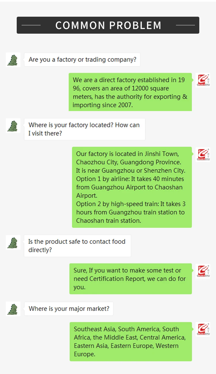Image resolution: width=216 pixels, height=374 pixels.
Task: Click the 'Option 2 by high-speed train' text
Action: pyautogui.click(x=117, y=204)
